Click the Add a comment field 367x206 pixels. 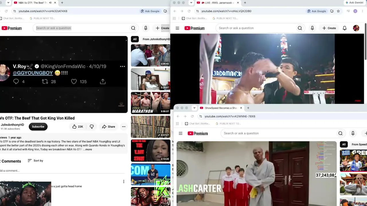pyautogui.click(x=62, y=171)
